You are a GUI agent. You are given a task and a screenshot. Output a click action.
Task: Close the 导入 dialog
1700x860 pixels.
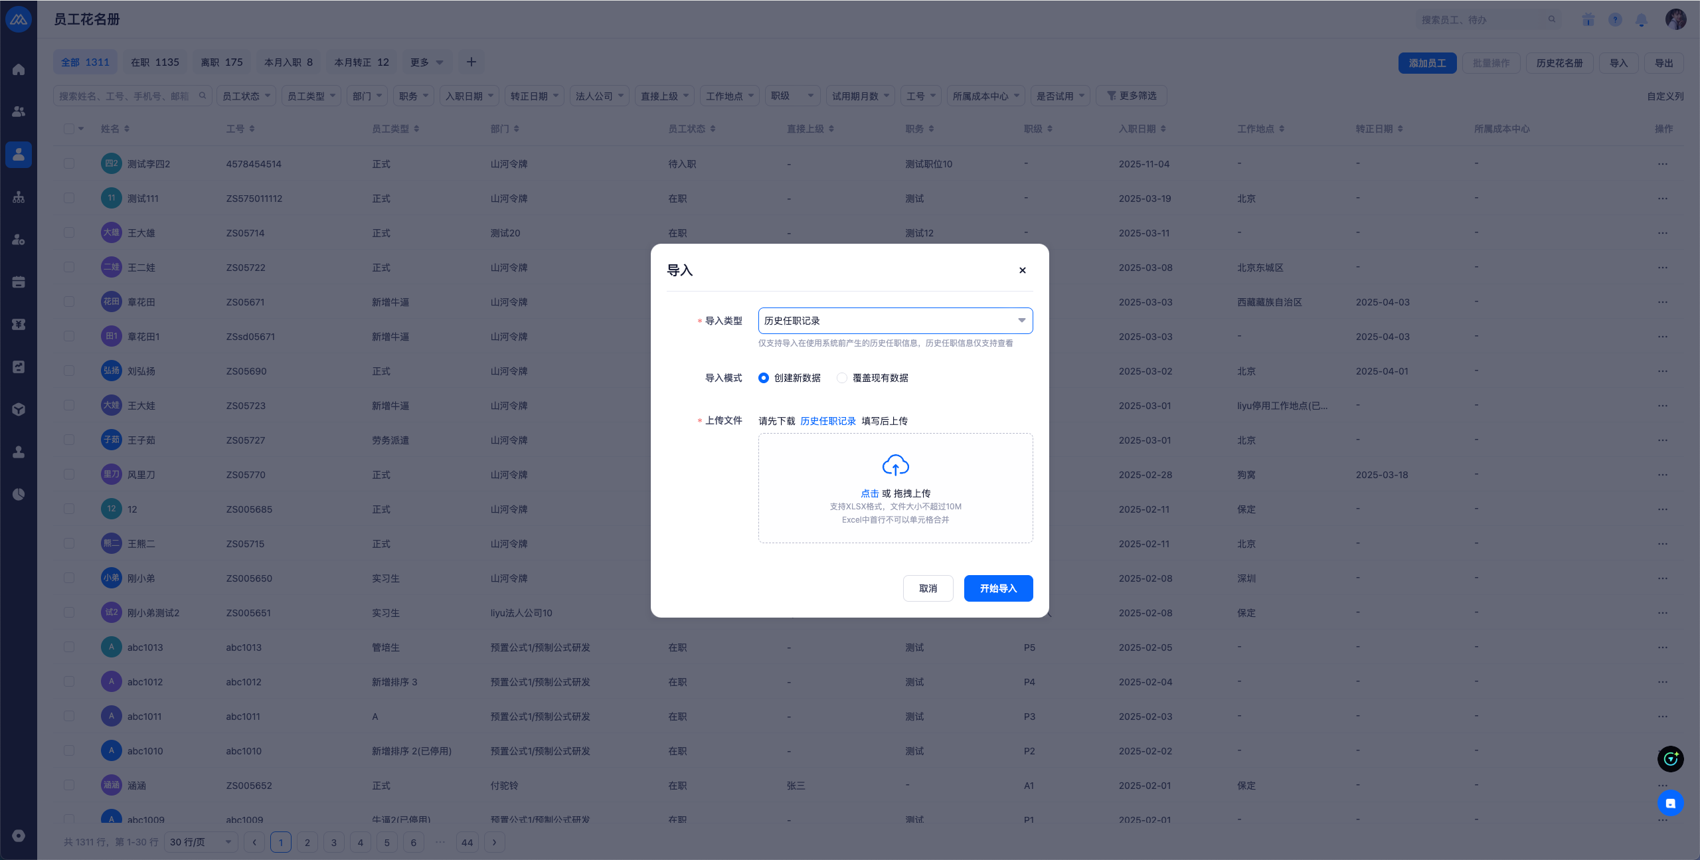point(1022,270)
